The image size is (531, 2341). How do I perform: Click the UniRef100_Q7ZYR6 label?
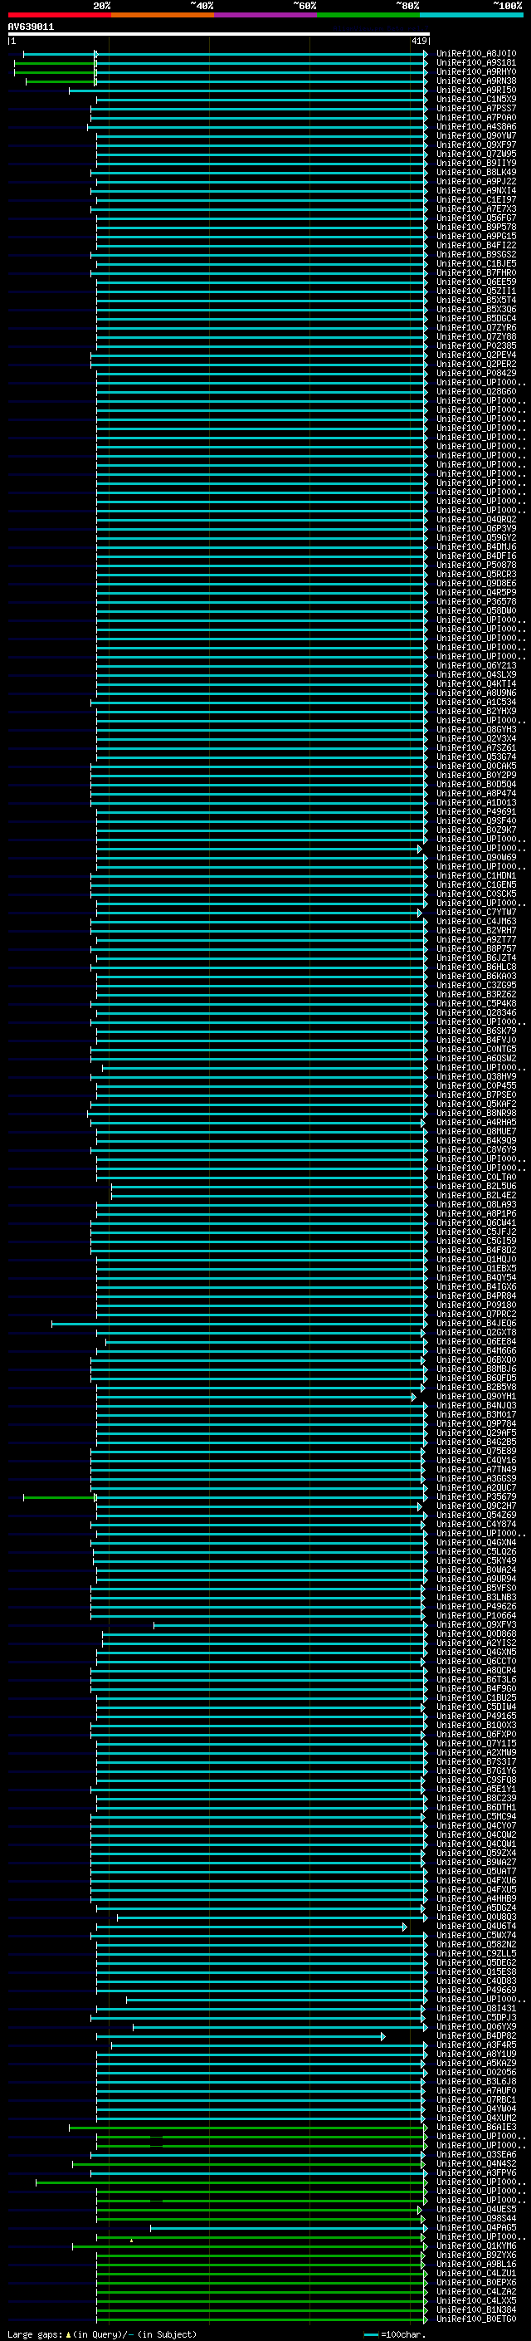(x=476, y=327)
